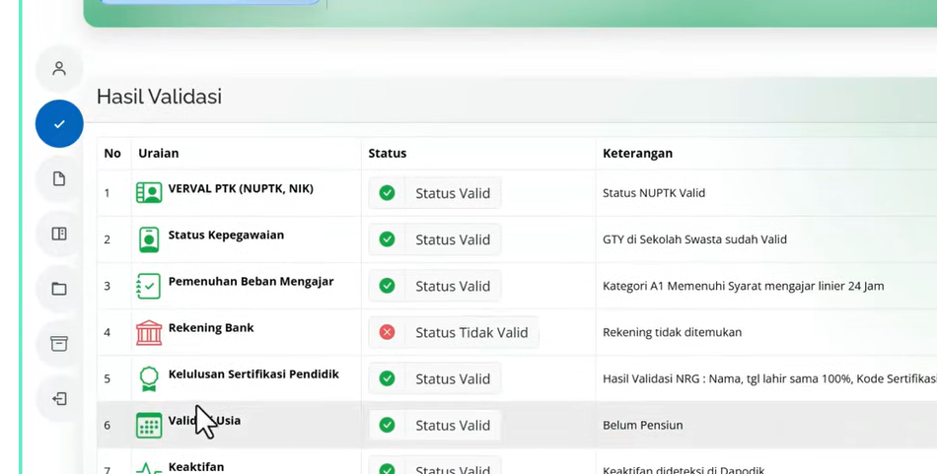The width and height of the screenshot is (937, 474).
Task: Click GTY di Sekolah Swasta sudah Valid remark
Action: point(694,239)
